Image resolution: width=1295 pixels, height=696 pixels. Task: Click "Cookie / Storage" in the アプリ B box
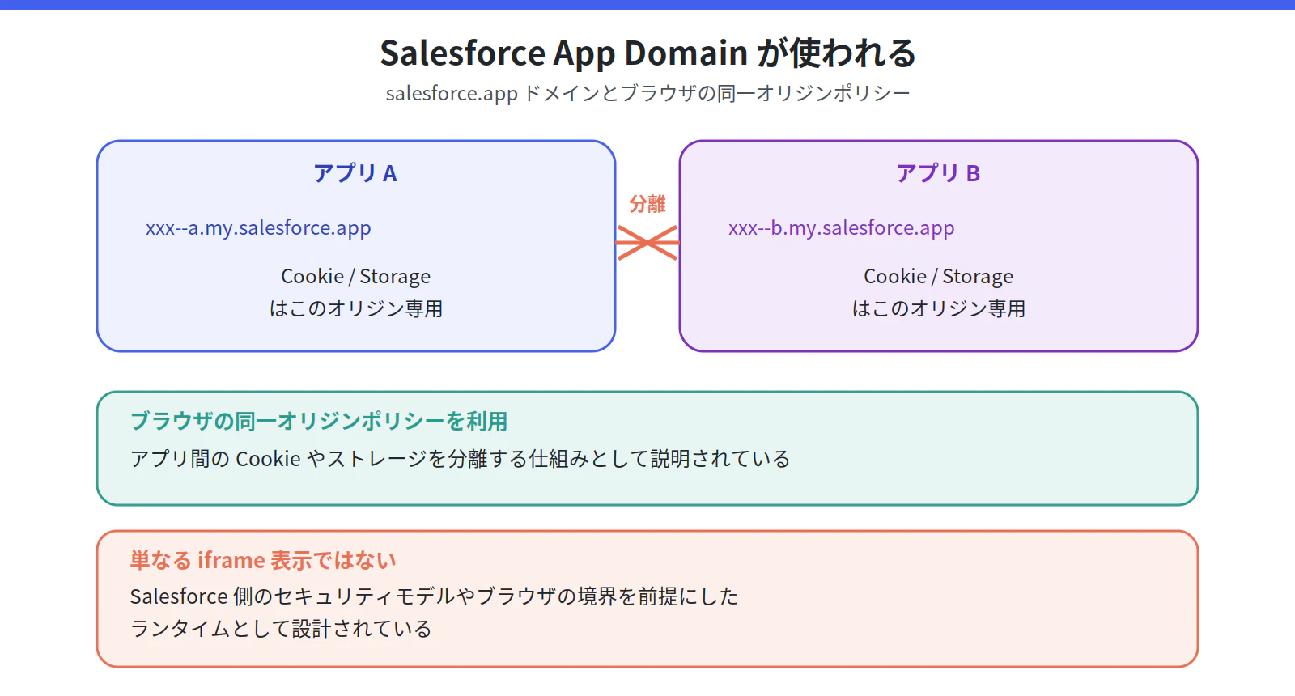(x=938, y=277)
